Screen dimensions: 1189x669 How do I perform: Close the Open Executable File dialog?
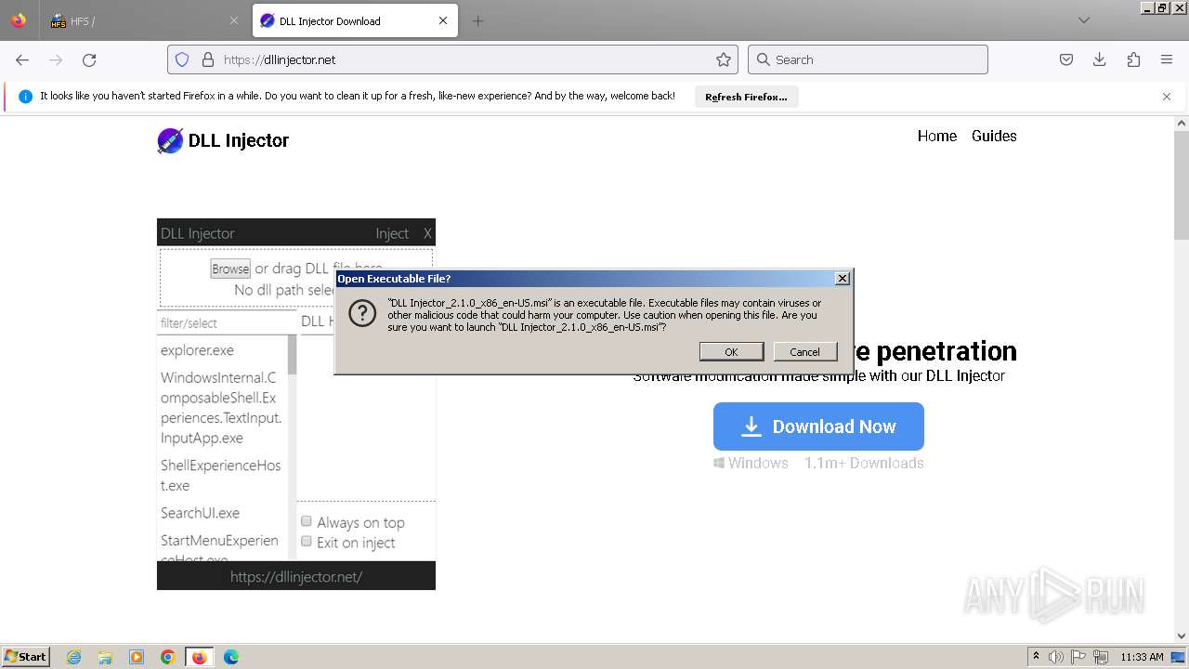842,278
